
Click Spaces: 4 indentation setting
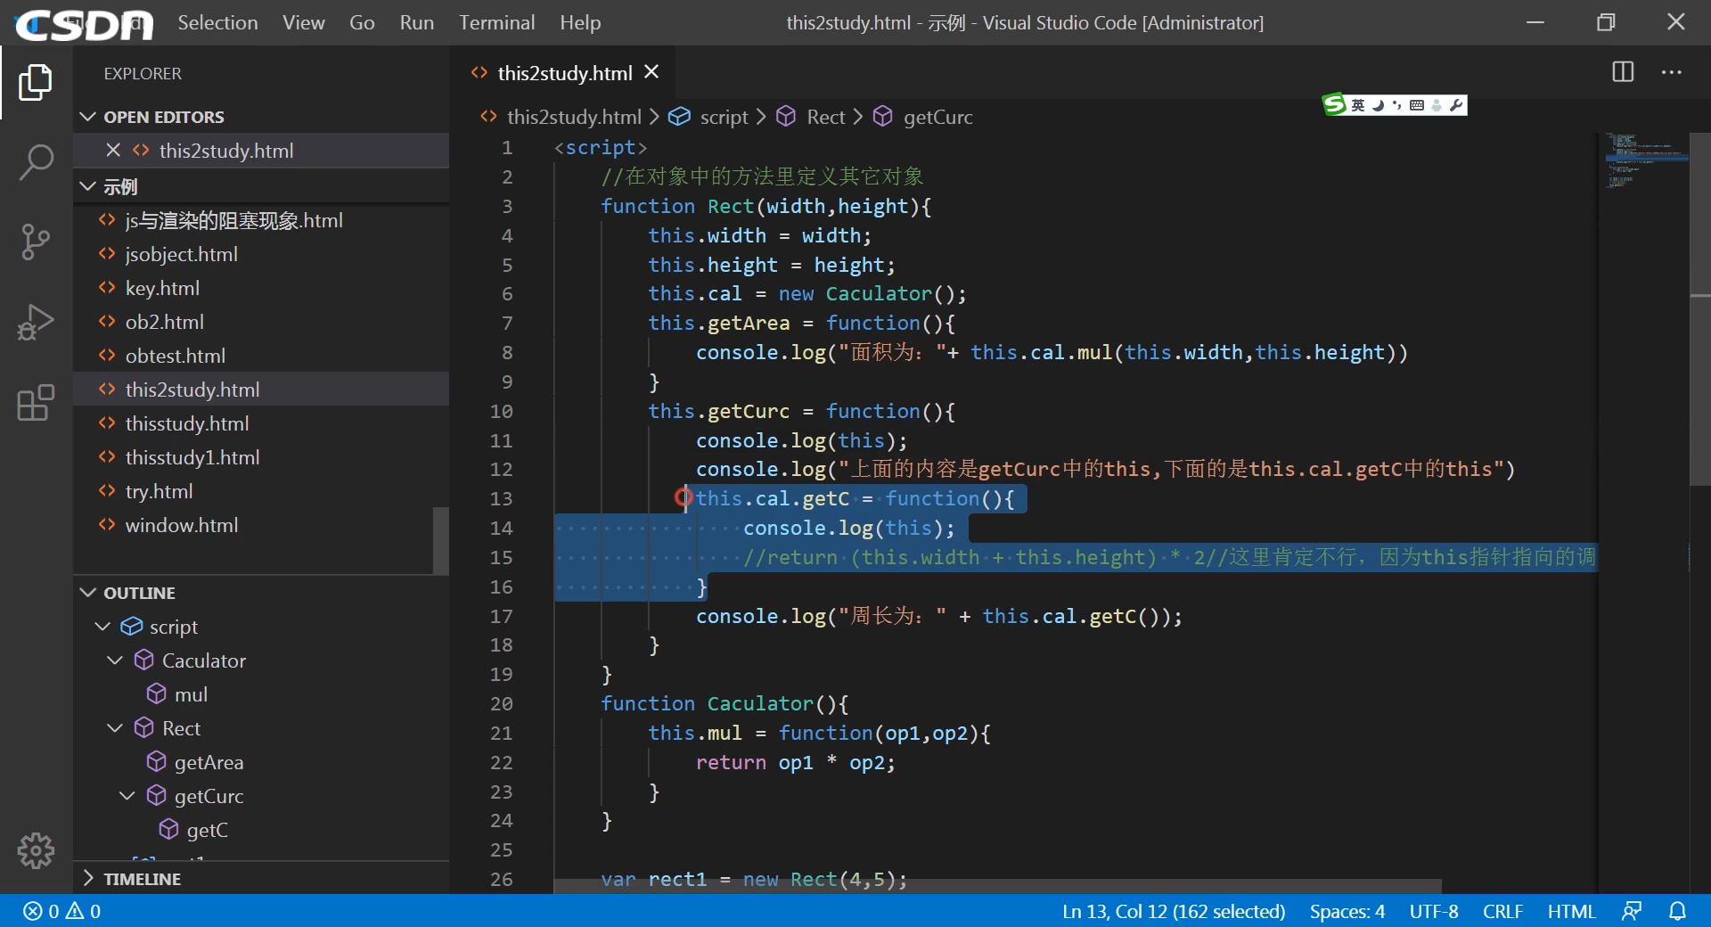click(x=1347, y=911)
